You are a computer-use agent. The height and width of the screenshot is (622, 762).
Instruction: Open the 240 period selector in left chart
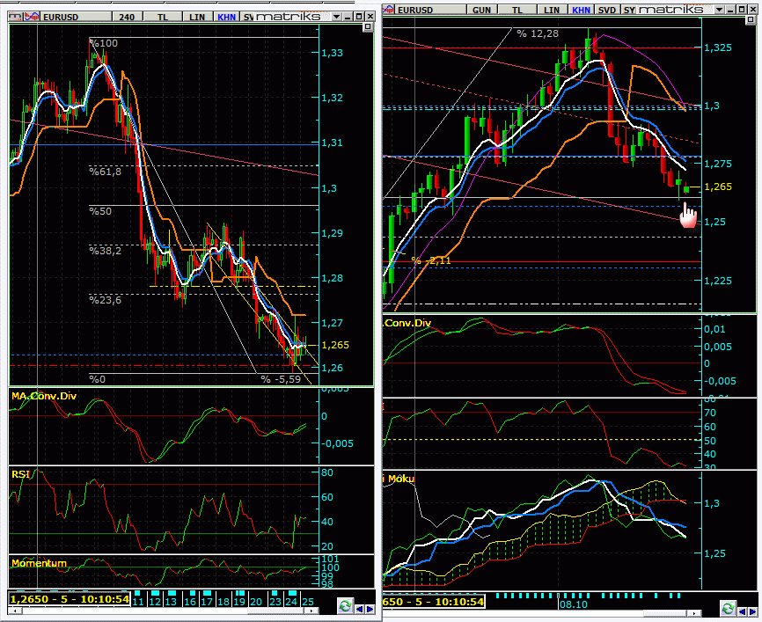(127, 17)
